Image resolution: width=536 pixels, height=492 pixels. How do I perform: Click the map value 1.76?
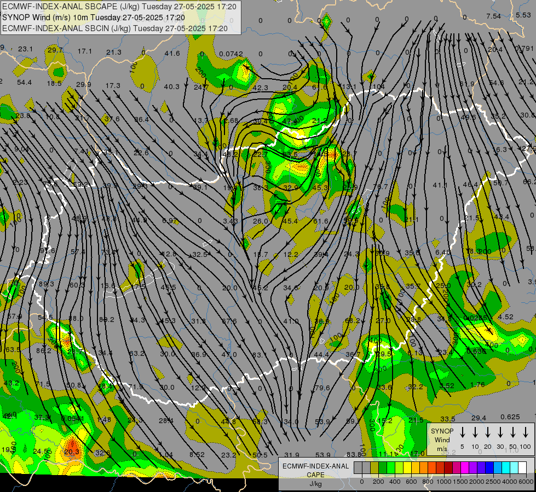tap(477, 384)
